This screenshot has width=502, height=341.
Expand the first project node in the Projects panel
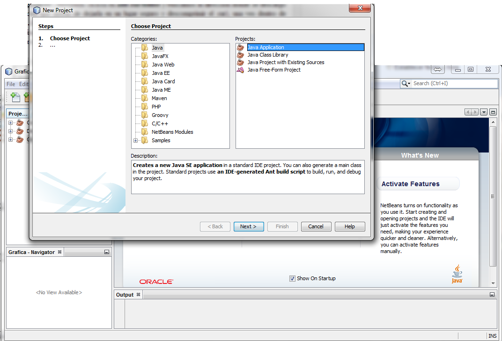point(10,123)
